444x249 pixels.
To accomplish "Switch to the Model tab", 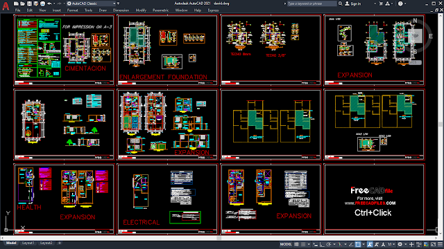I will click(11, 243).
